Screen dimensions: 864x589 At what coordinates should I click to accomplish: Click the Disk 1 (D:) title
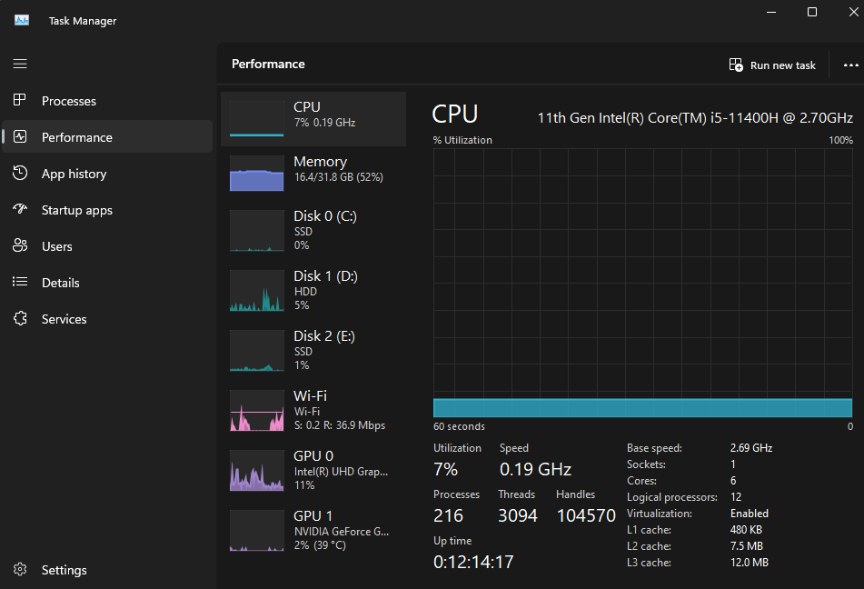(325, 276)
